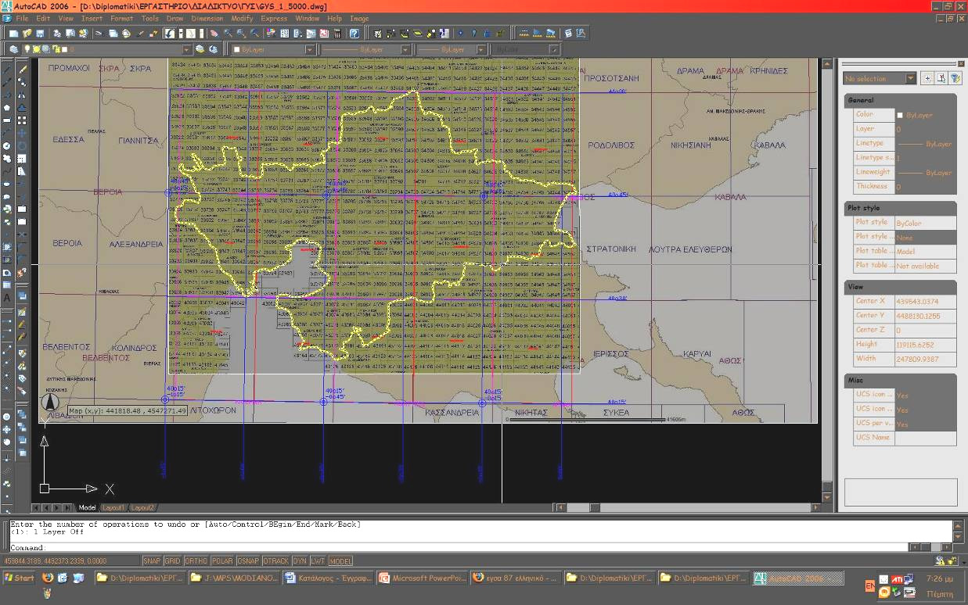This screenshot has height=605, width=968.
Task: Click the Windows Start button
Action: pyautogui.click(x=20, y=578)
